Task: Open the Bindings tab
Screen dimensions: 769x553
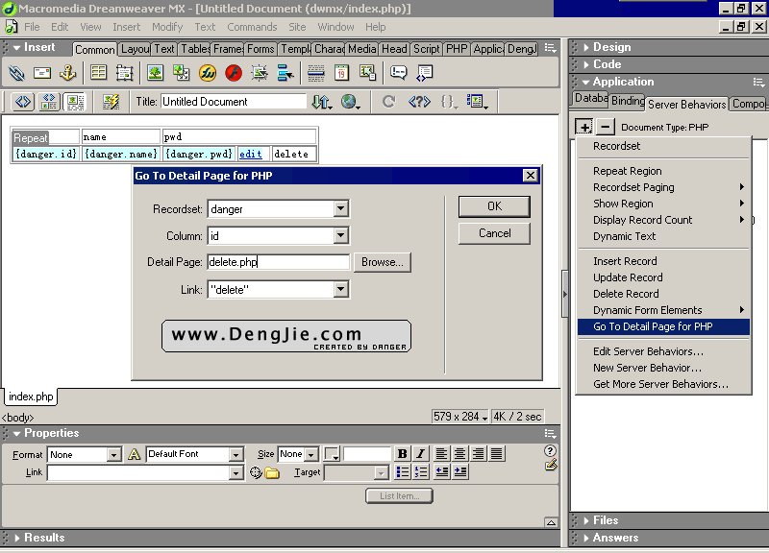Action: [628, 101]
